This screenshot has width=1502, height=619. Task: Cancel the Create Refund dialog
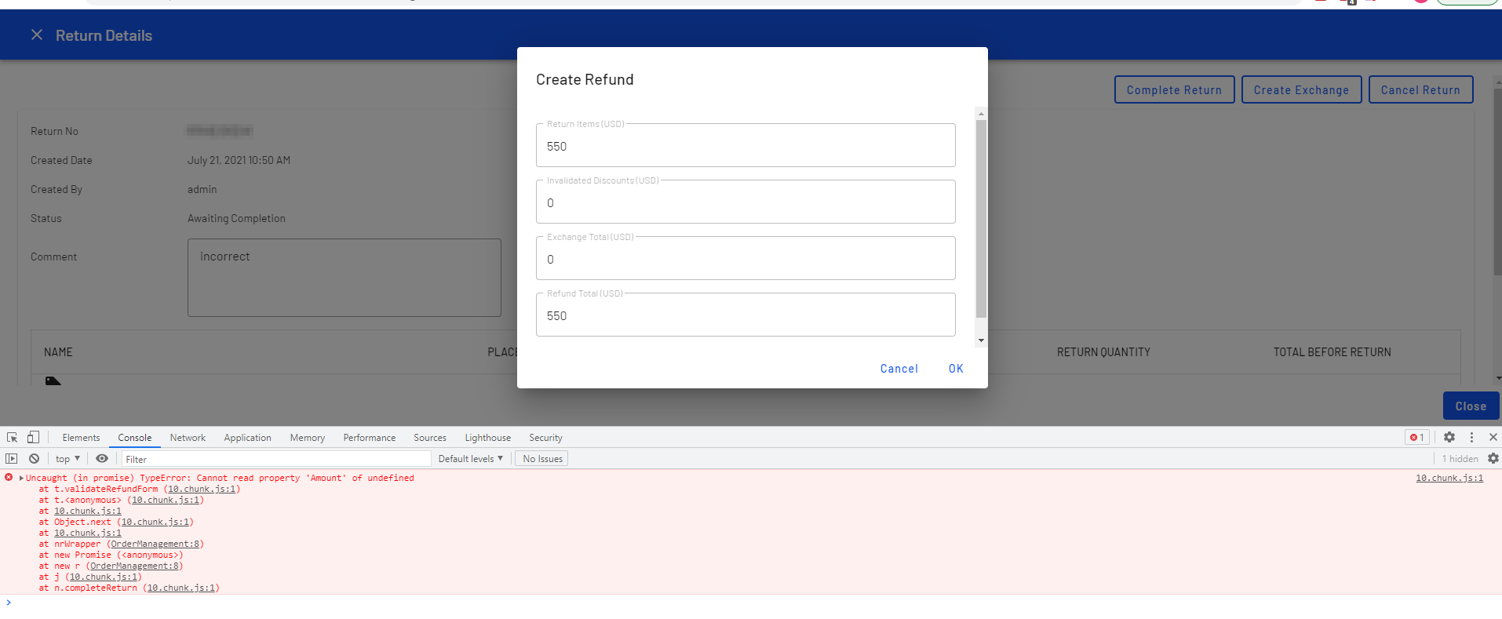tap(899, 369)
